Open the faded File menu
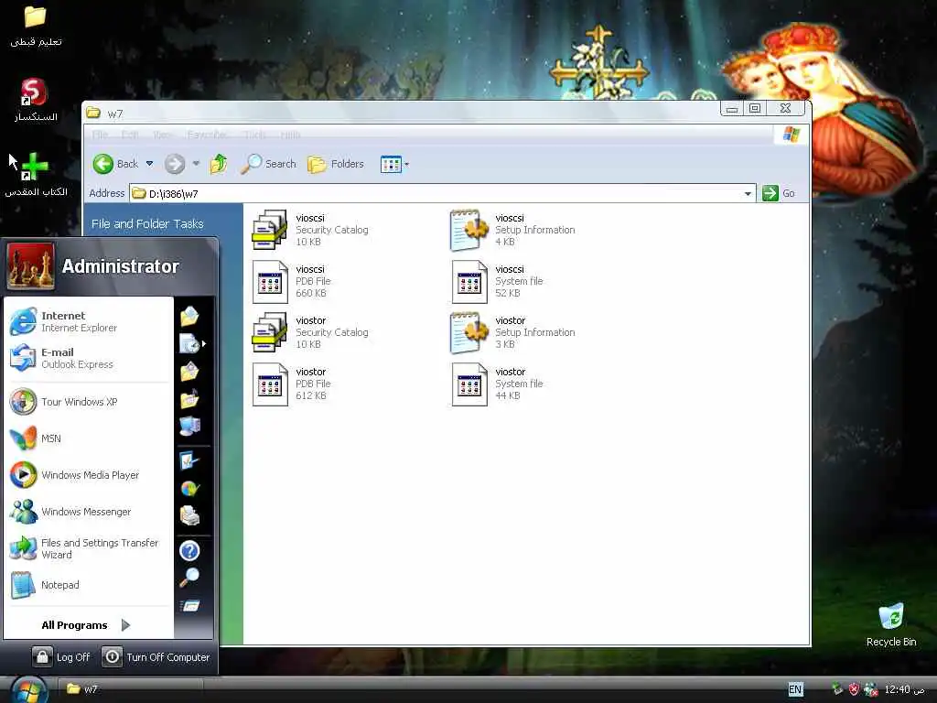Viewport: 937px width, 703px height. pos(100,135)
